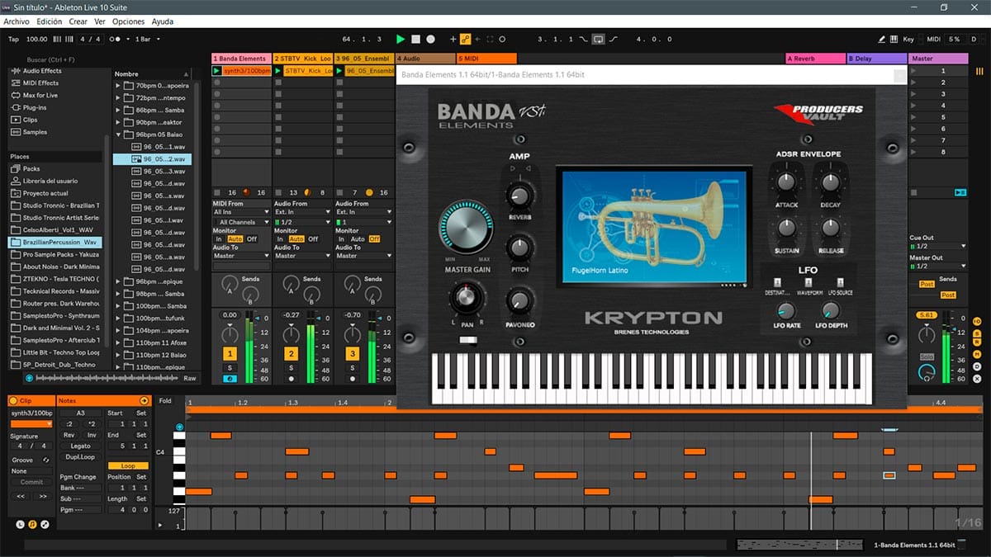Image resolution: width=991 pixels, height=557 pixels.
Task: Open the Plug-ins browser category
Action: pyautogui.click(x=34, y=108)
